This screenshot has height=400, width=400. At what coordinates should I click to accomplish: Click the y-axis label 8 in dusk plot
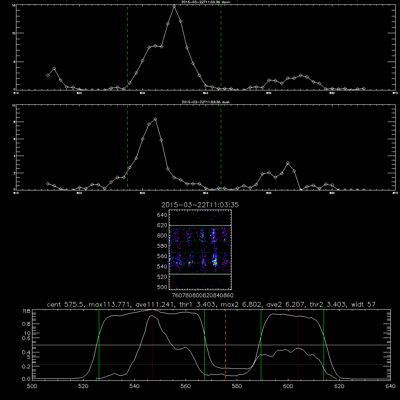point(14,122)
